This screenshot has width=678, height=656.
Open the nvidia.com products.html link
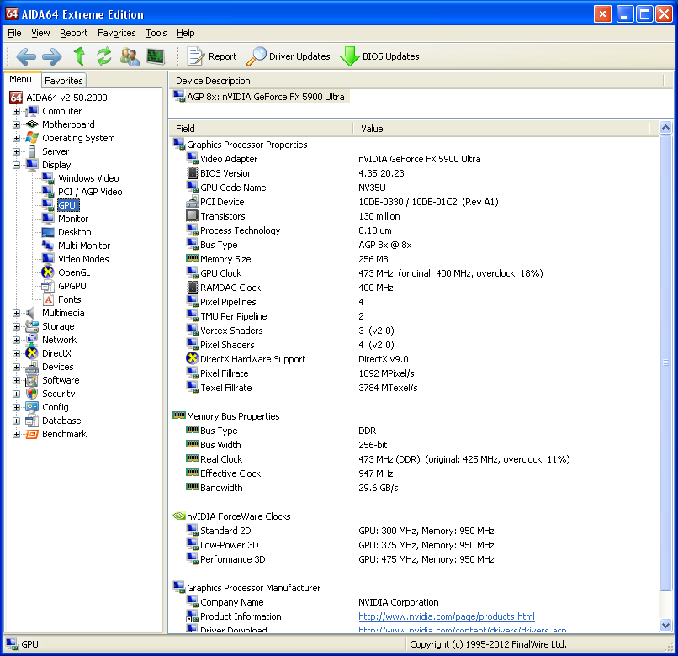tap(446, 616)
